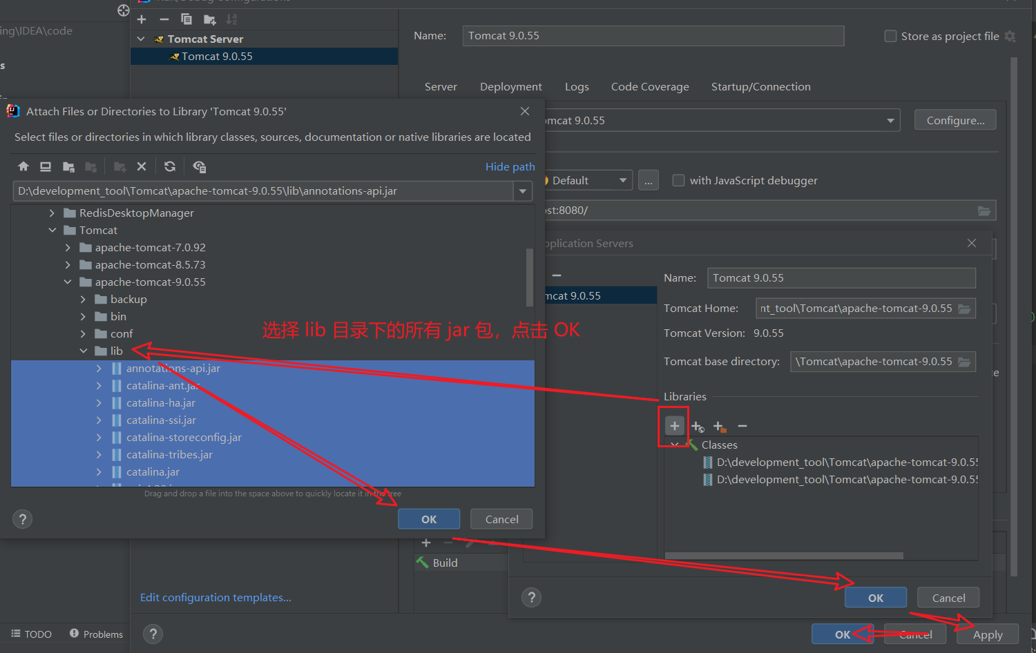
Task: Expand apache-tomcat-7.0.92 folder
Action: tap(68, 248)
